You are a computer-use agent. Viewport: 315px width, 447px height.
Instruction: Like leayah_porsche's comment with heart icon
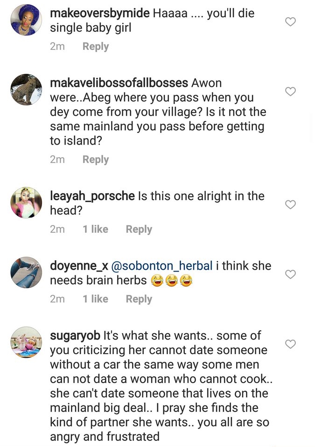(x=290, y=204)
